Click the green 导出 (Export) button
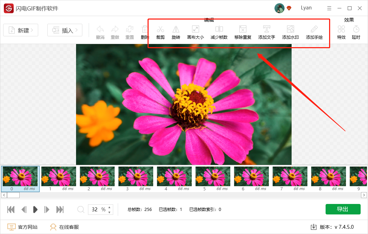 point(343,209)
